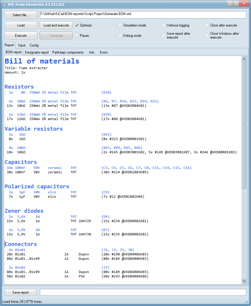Toggle the Optimize checkbox
This screenshot has height=306, width=251.
tap(77, 25)
